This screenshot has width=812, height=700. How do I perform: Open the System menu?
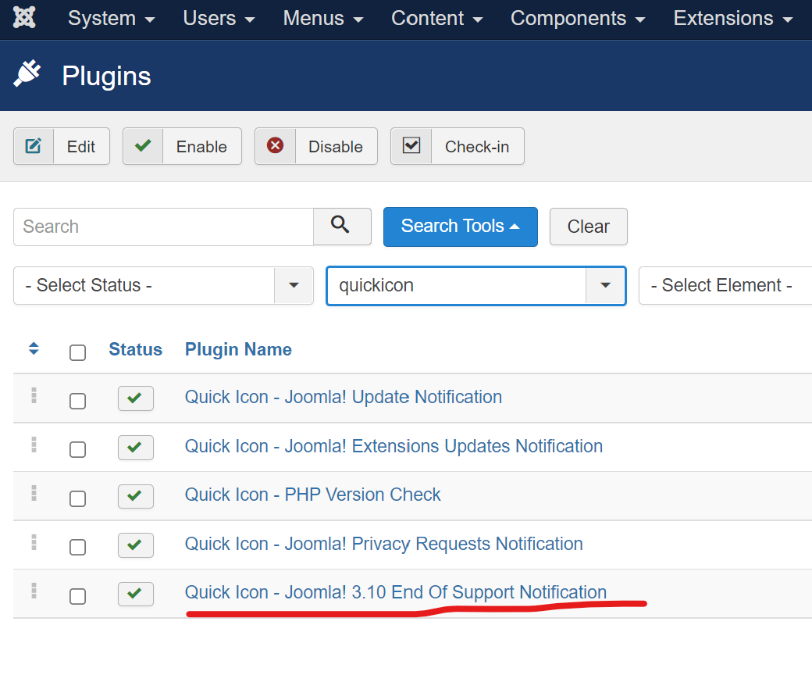pyautogui.click(x=112, y=19)
